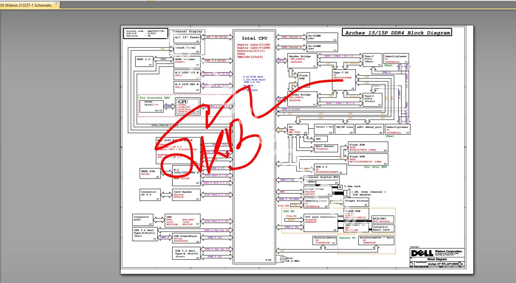Click 'So-DIMM' on DDR4 Channel A
Viewport: 516px width, 283px height.
(314, 36)
